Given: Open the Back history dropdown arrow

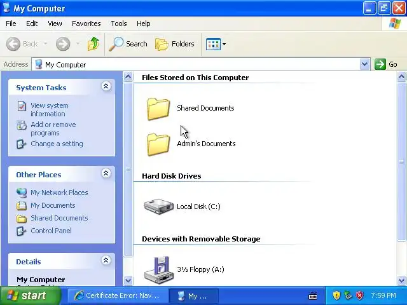Looking at the screenshot, I should pos(45,44).
